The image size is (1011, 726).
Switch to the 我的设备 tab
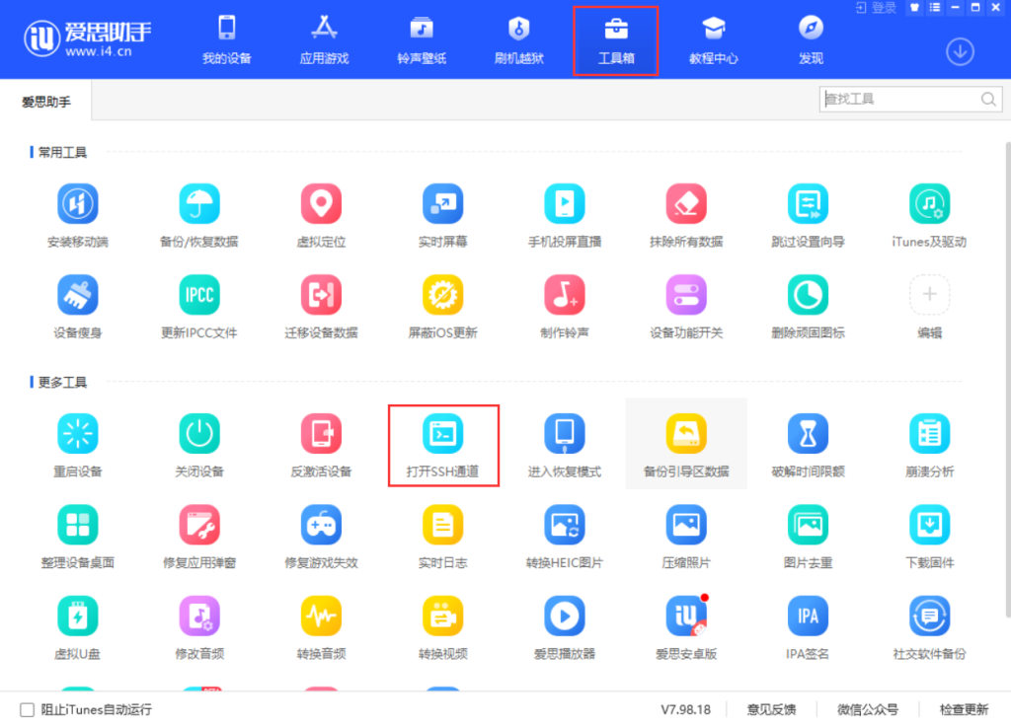pyautogui.click(x=226, y=39)
